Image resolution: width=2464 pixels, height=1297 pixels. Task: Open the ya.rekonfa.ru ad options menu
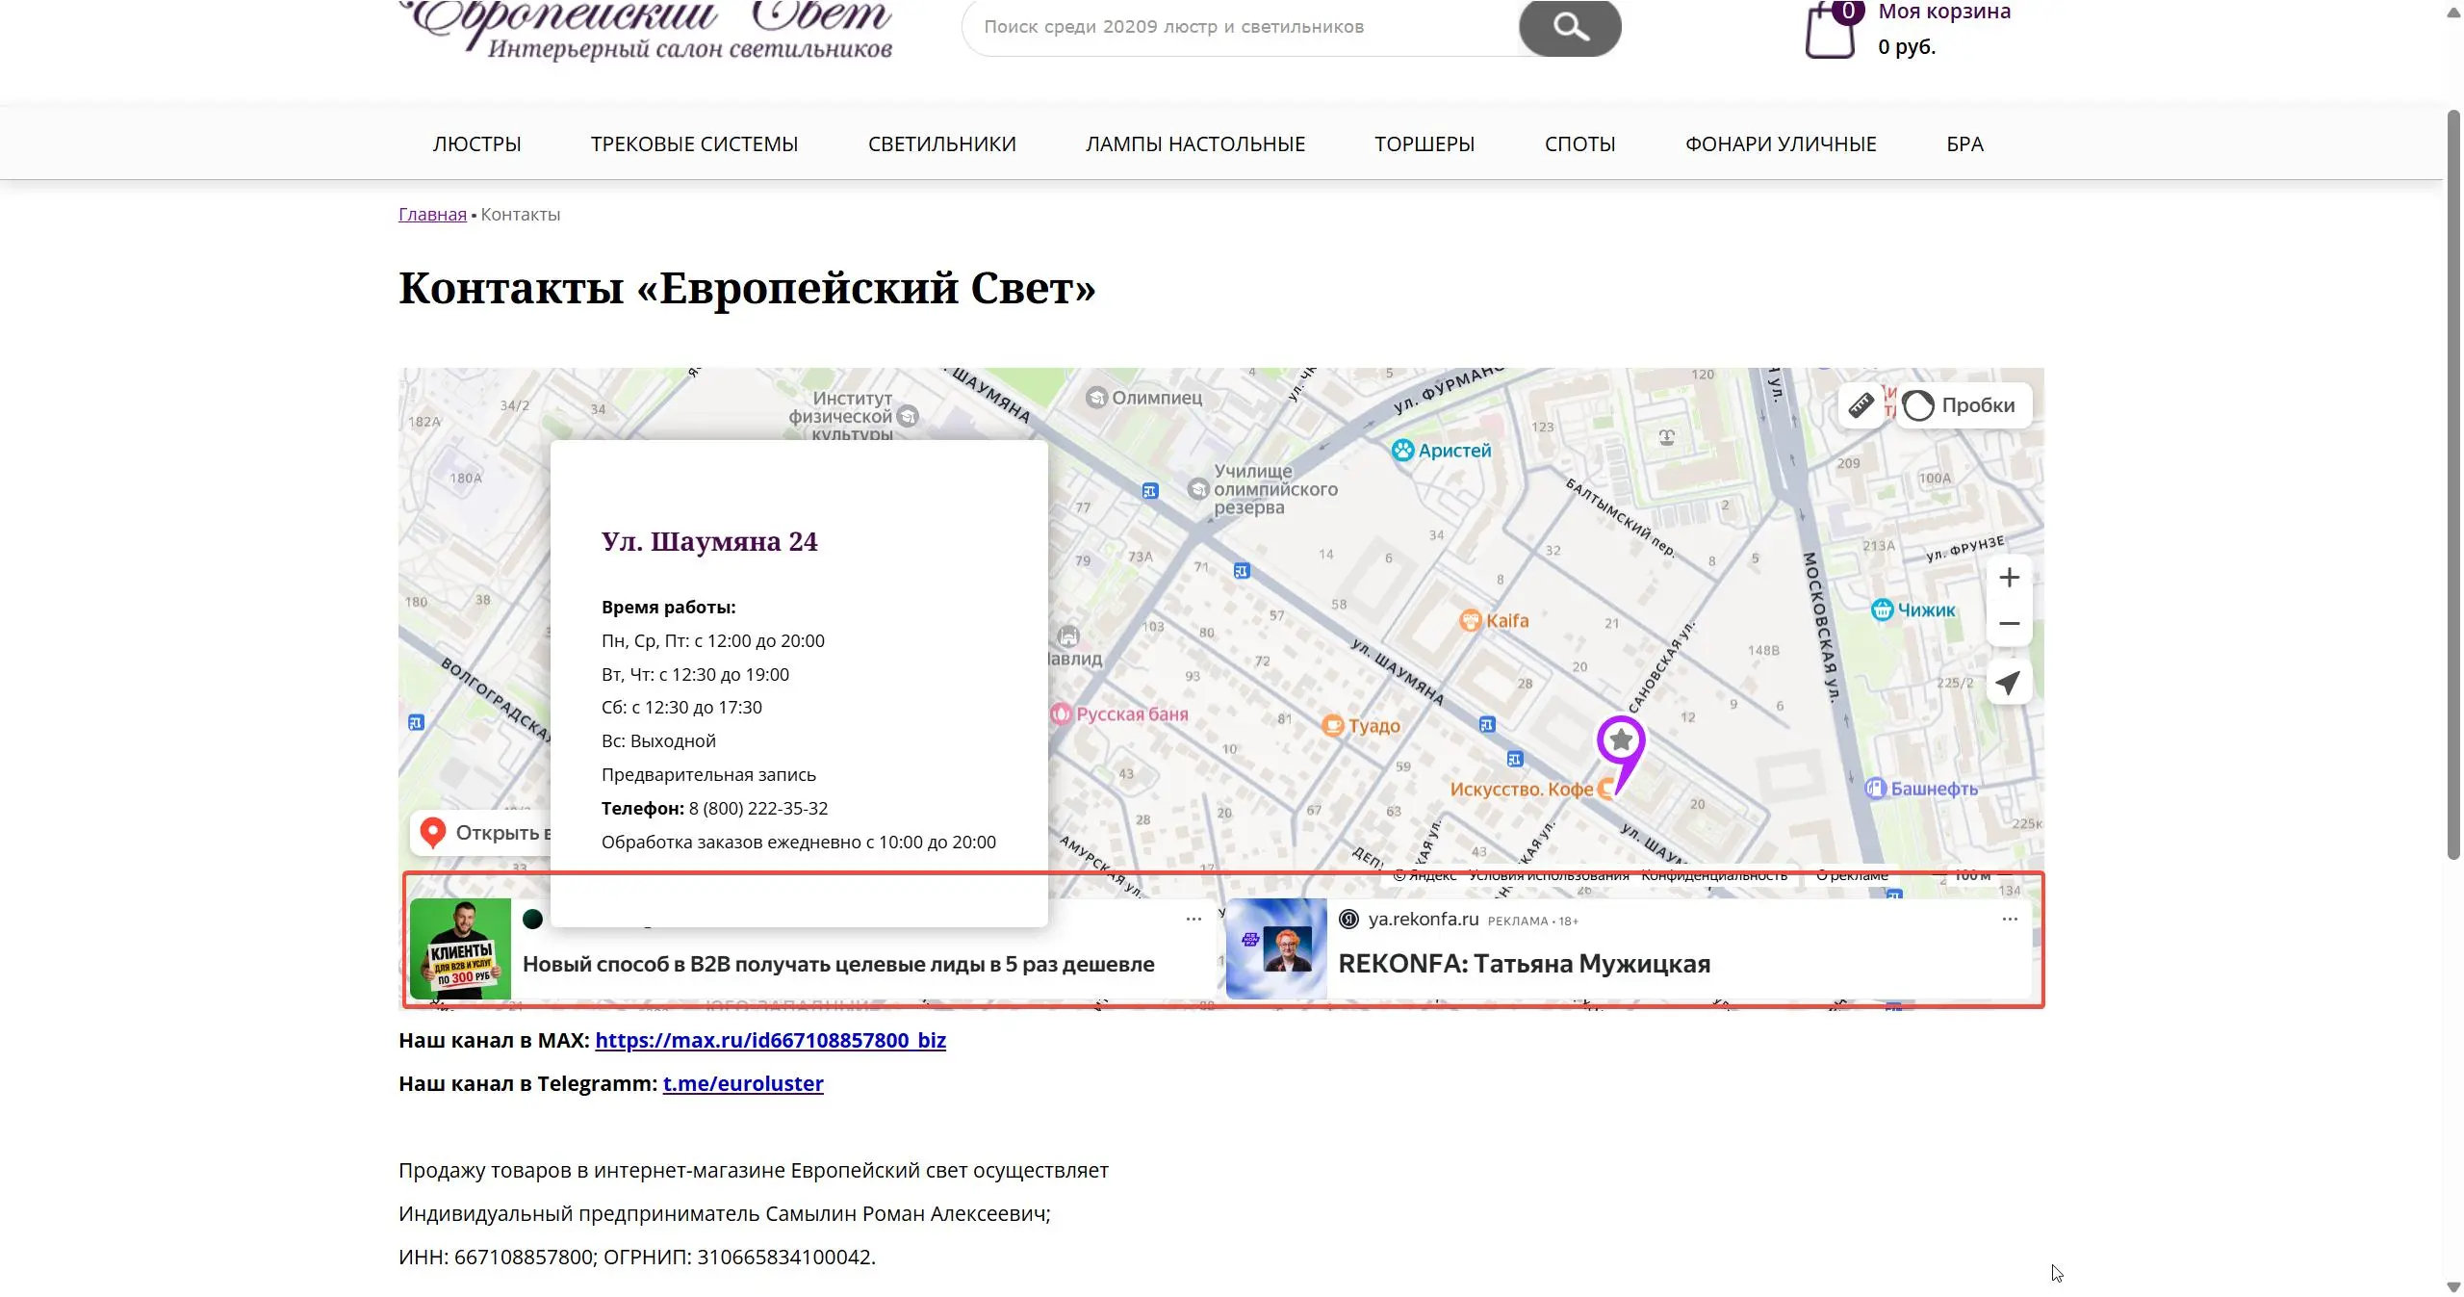[x=2010, y=920]
